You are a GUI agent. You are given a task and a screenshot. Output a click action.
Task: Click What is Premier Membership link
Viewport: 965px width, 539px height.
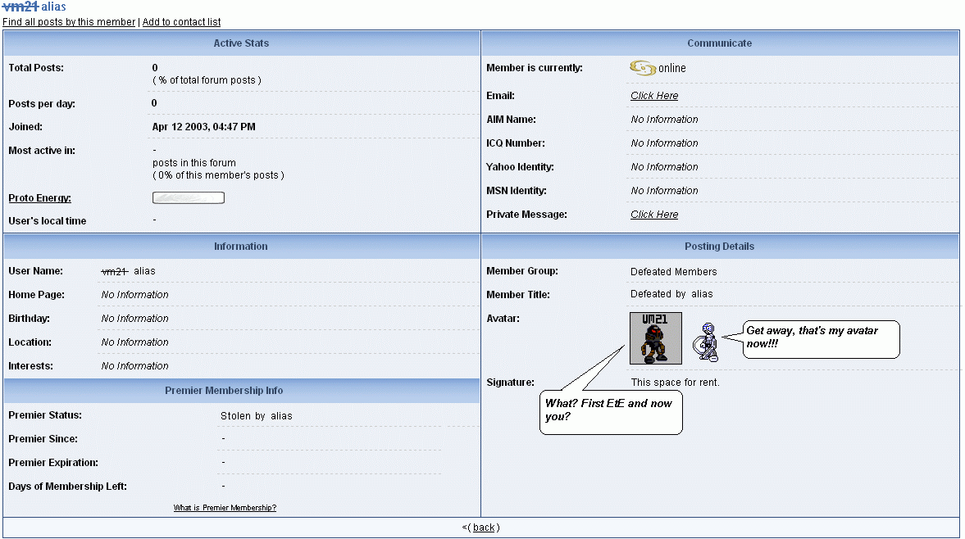225,508
